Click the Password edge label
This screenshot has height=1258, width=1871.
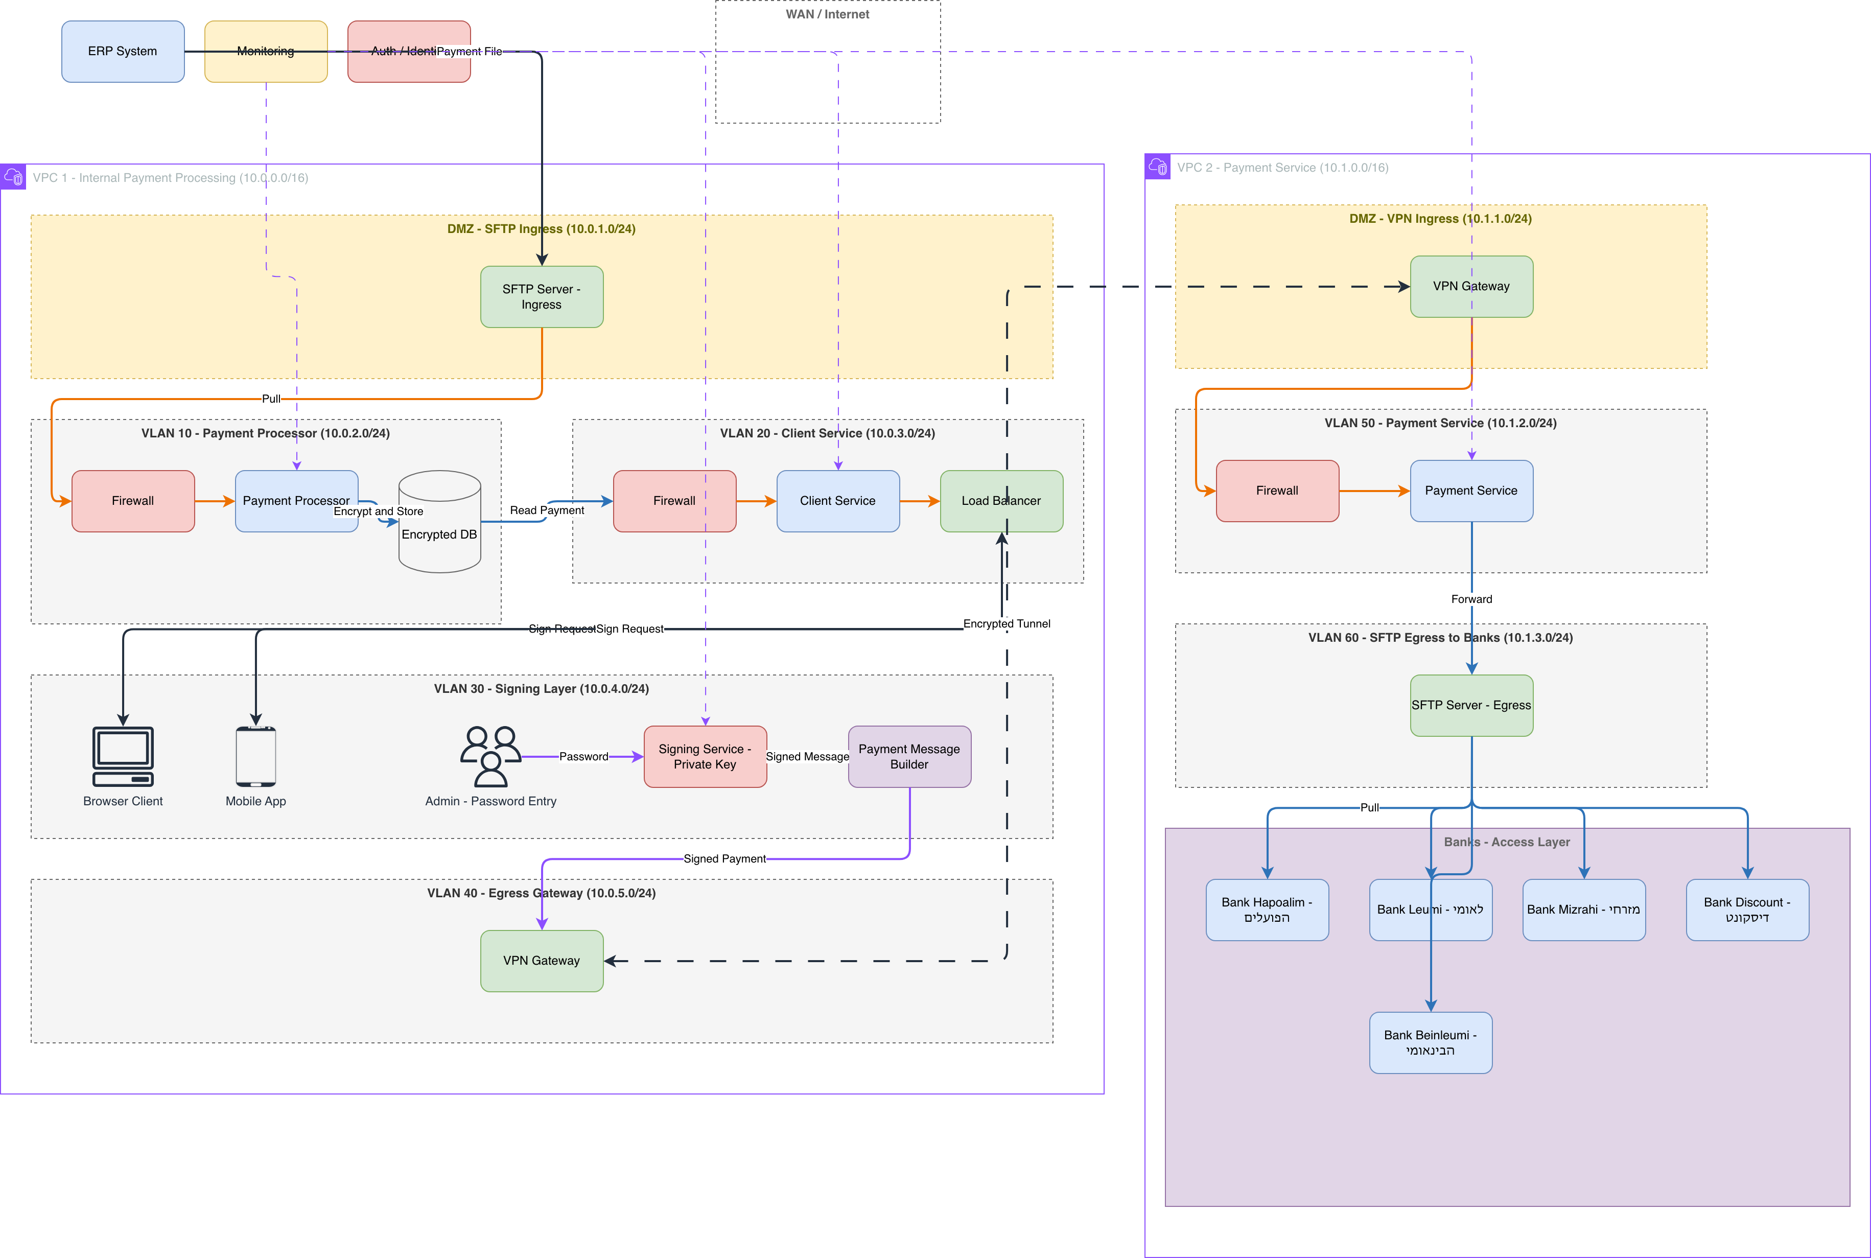tap(584, 757)
